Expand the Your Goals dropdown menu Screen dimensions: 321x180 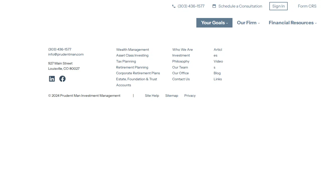pos(214,23)
